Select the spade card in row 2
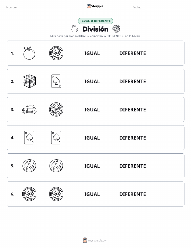The height and width of the screenshot is (248, 191). click(56, 81)
